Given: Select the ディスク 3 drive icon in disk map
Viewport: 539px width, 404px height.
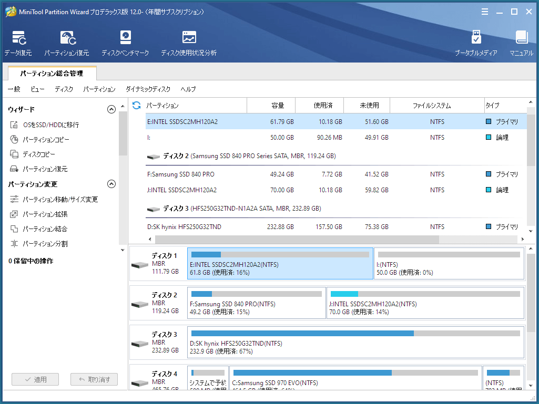Looking at the screenshot, I should [x=140, y=344].
